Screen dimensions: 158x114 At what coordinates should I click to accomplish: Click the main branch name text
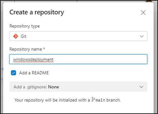point(100,100)
